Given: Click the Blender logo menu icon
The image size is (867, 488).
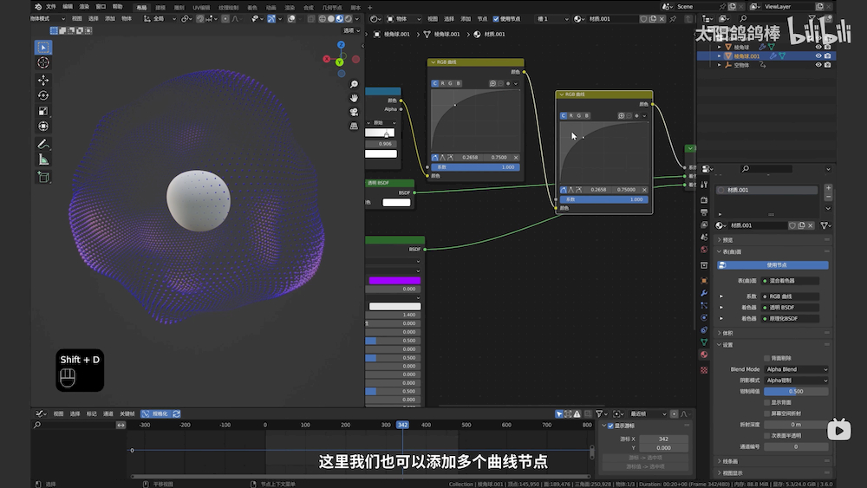Looking at the screenshot, I should [x=38, y=7].
